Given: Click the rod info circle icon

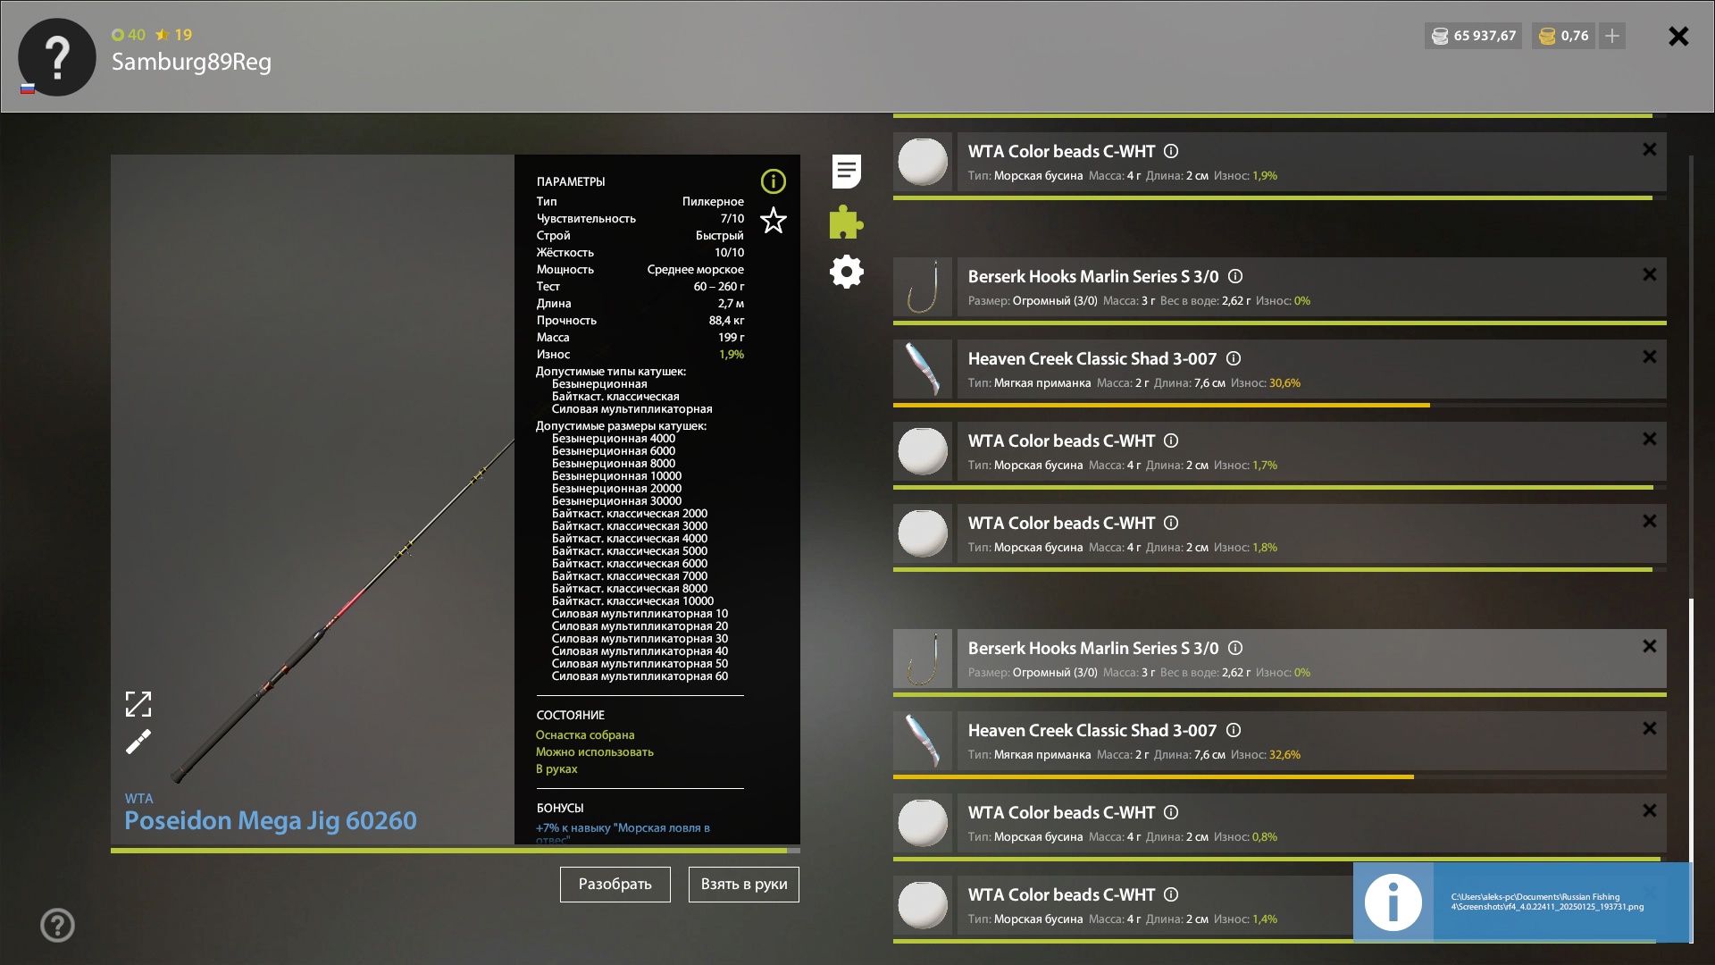Looking at the screenshot, I should point(773,181).
